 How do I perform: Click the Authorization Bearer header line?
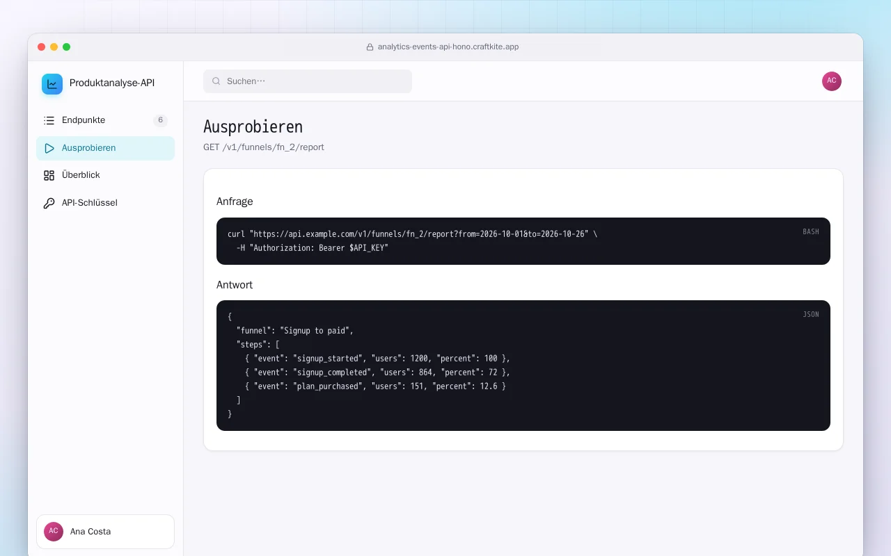click(x=313, y=248)
